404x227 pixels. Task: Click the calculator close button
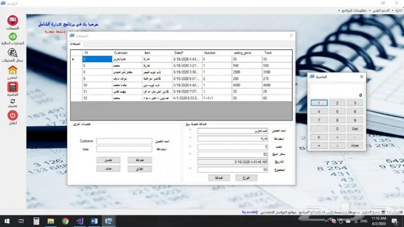pyautogui.click(x=355, y=146)
